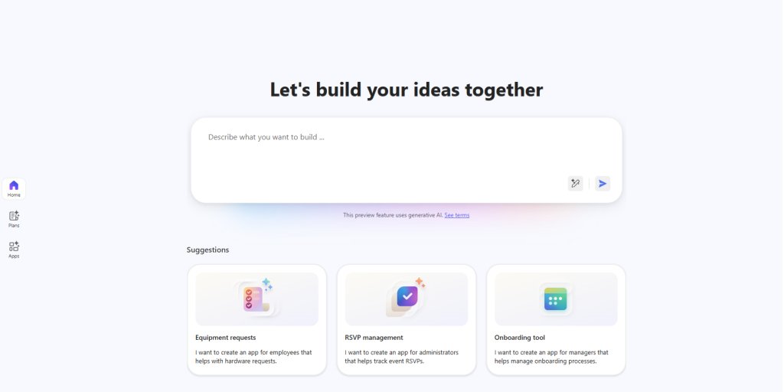
Task: Open the See terms link
Action: [457, 215]
